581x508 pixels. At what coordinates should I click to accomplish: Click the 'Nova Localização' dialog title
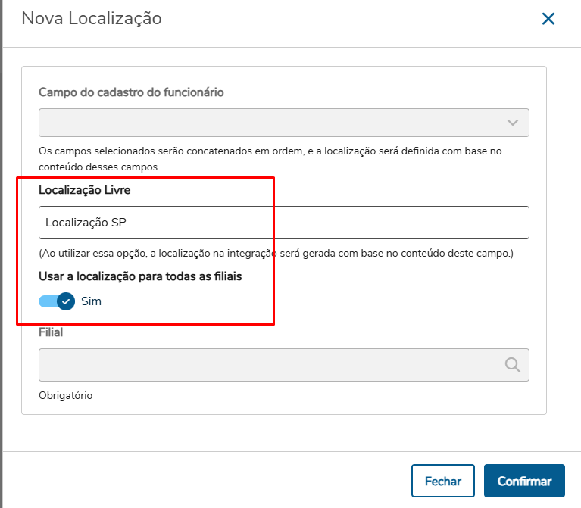click(x=92, y=18)
